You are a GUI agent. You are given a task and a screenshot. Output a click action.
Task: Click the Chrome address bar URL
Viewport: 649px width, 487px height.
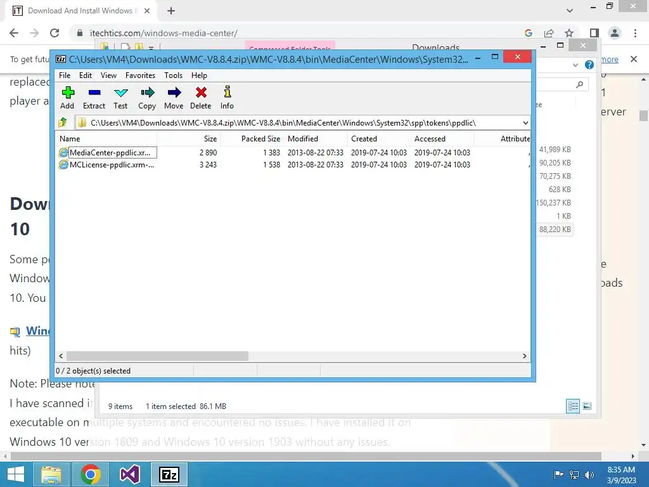pos(164,33)
